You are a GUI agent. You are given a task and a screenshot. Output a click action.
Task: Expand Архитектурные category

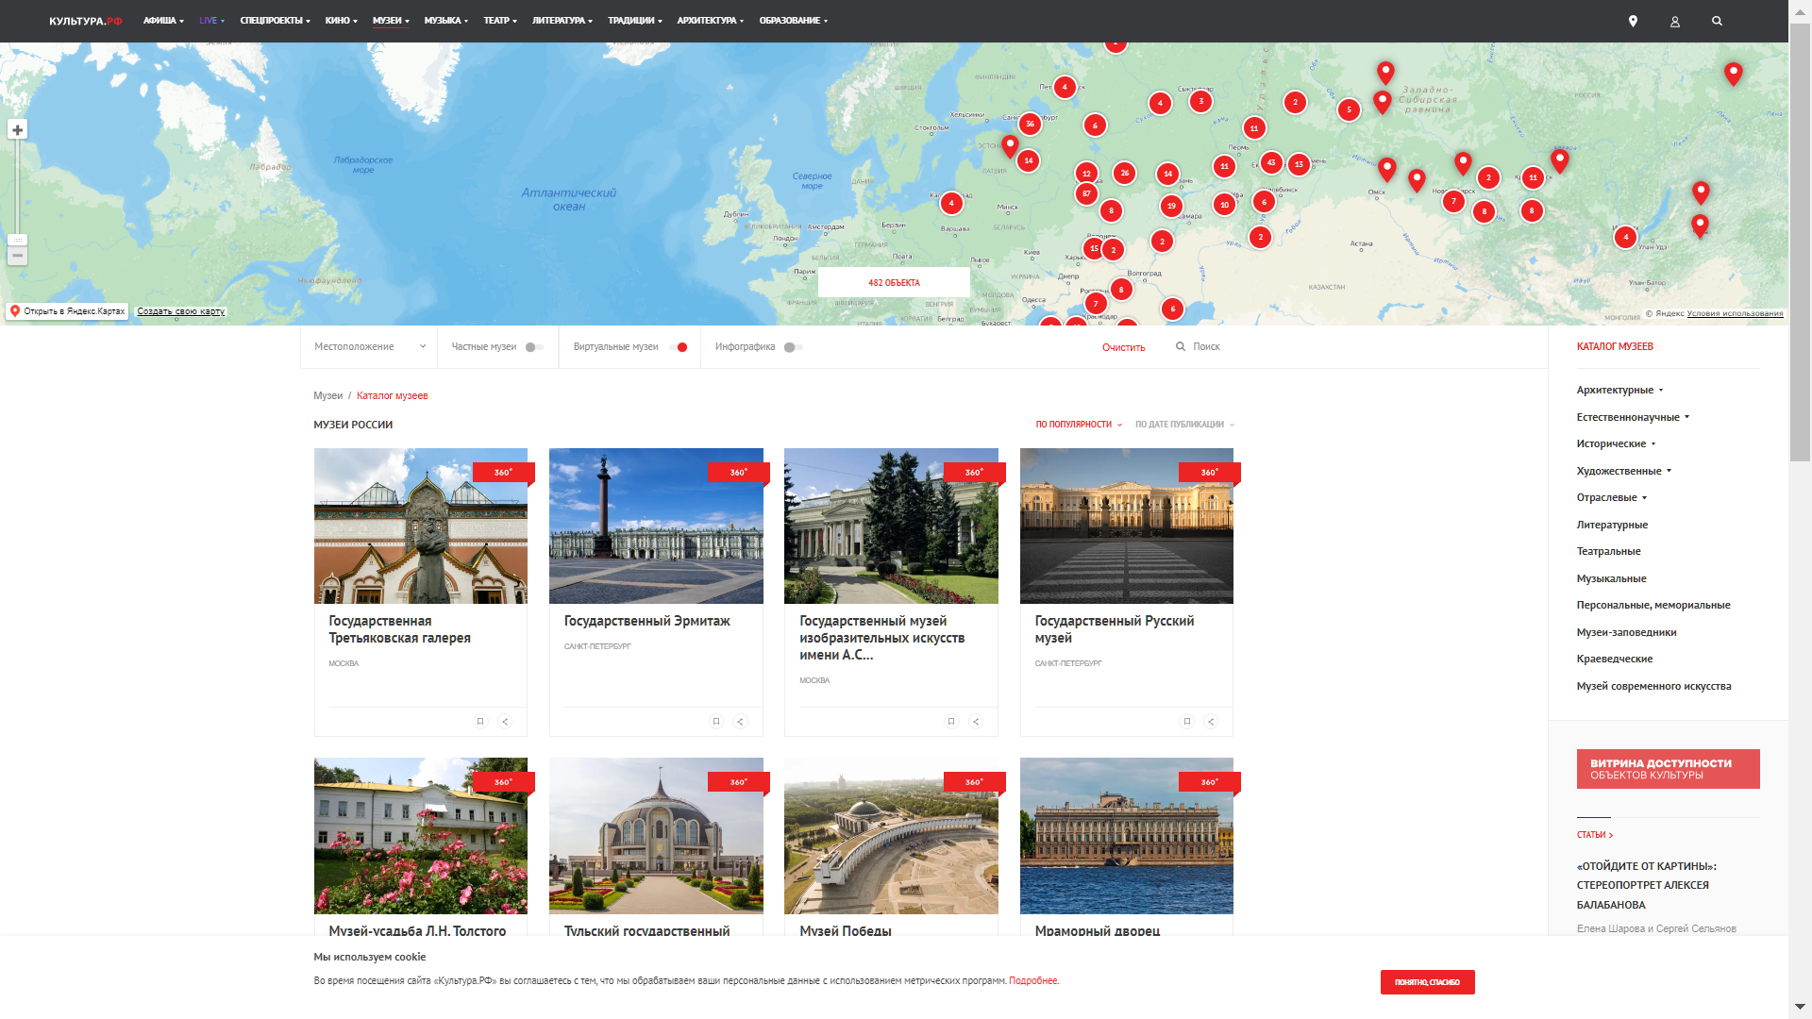[1619, 390]
